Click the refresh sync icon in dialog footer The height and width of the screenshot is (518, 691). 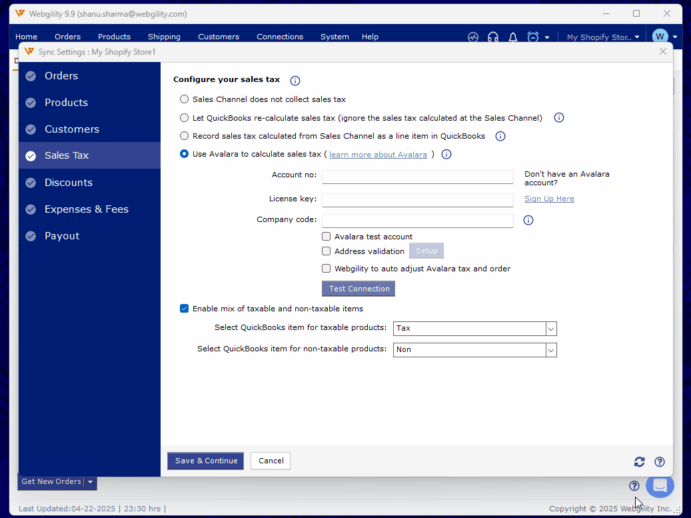(x=639, y=461)
